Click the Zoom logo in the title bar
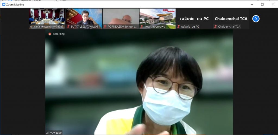This screenshot has height=135, width=278. [x=4, y=5]
